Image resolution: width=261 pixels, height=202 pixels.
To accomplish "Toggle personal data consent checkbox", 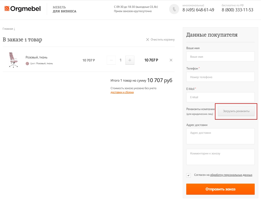I will coord(189,175).
